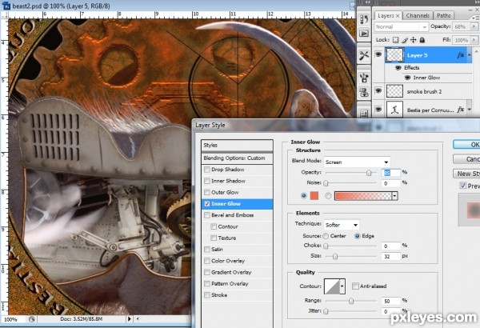
Task: Hide the smoke brush 2 layer
Action: [x=378, y=90]
